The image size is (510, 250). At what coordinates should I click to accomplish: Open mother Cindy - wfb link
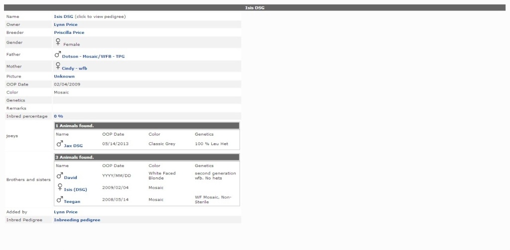(x=75, y=69)
